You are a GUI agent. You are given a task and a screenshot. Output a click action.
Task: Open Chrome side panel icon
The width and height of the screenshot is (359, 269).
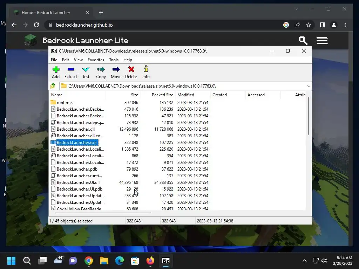tap(323, 25)
